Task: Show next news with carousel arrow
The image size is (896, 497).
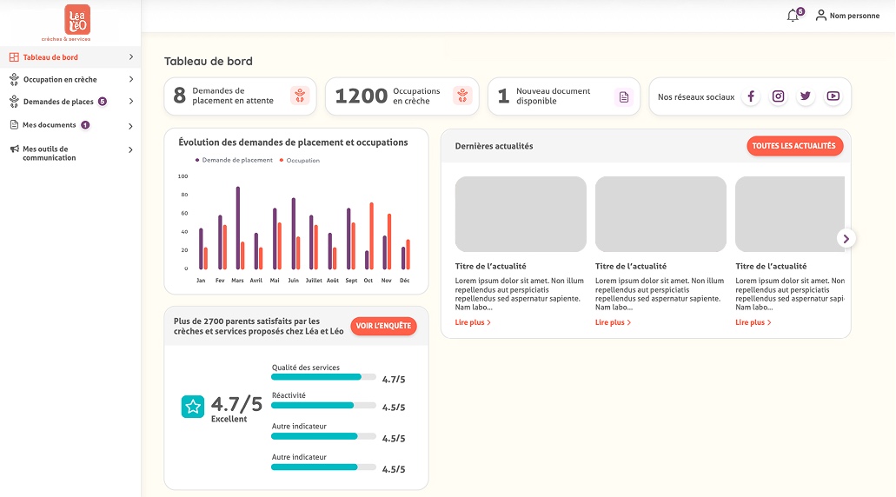Action: click(x=846, y=239)
